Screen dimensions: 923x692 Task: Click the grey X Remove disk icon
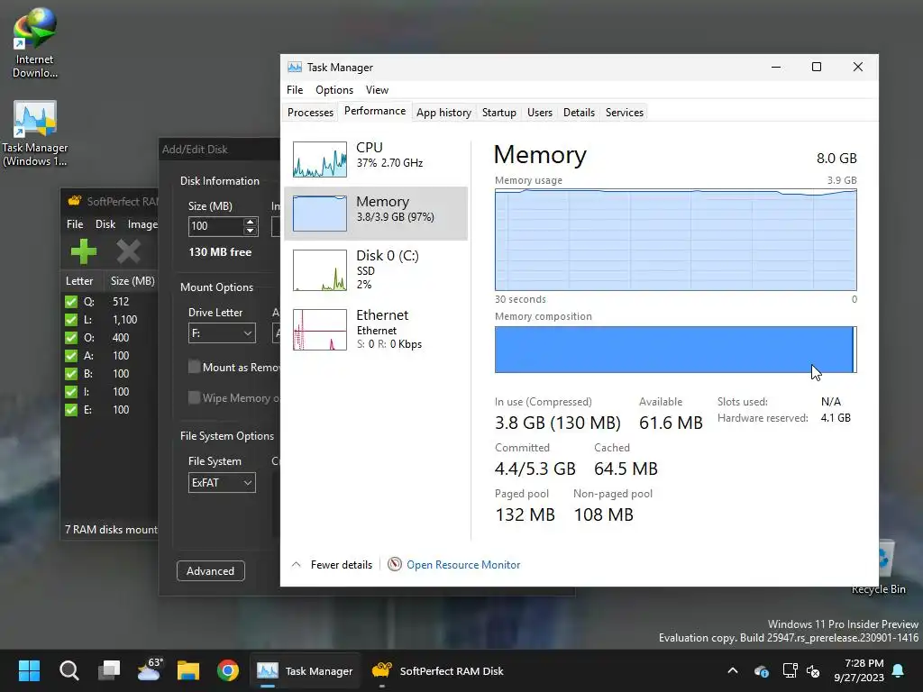pyautogui.click(x=128, y=252)
